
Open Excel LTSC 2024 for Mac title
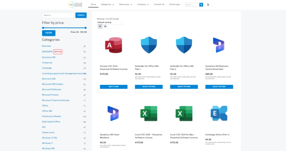point(184,136)
